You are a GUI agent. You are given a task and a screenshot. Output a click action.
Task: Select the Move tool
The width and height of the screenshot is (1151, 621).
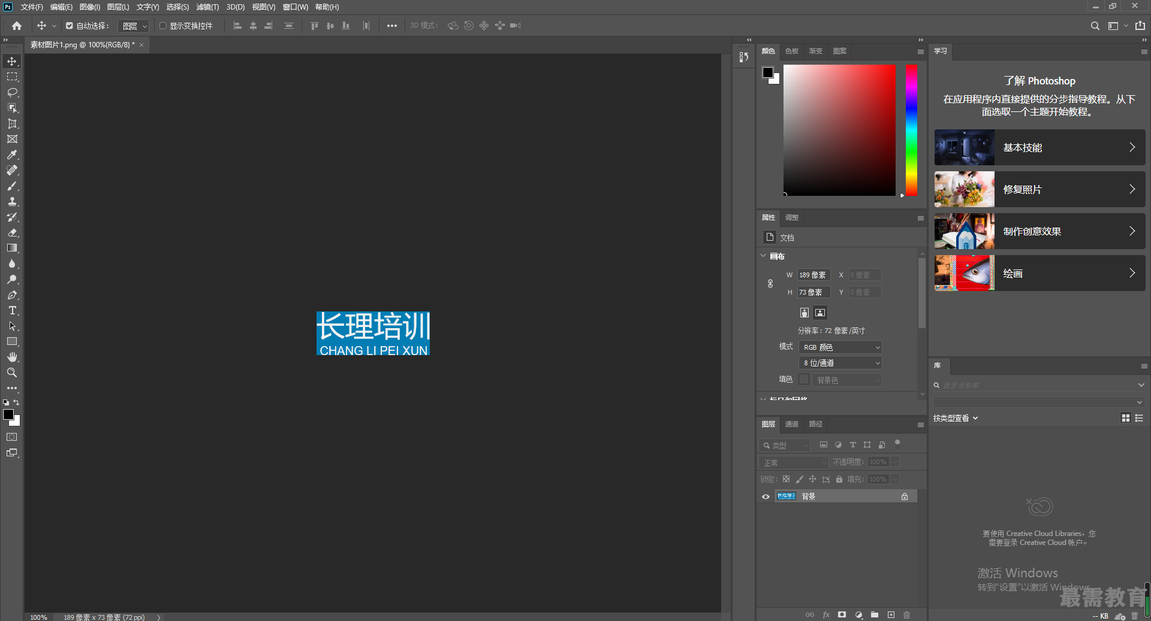coord(12,62)
